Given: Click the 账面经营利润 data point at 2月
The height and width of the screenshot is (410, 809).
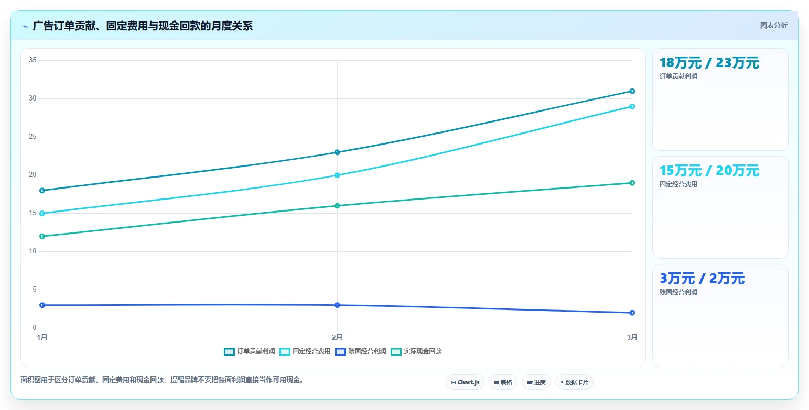Looking at the screenshot, I should pos(337,305).
